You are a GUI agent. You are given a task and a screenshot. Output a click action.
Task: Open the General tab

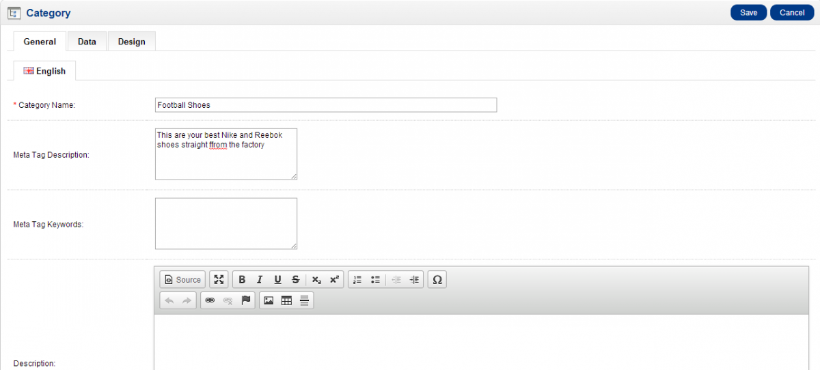(x=40, y=42)
